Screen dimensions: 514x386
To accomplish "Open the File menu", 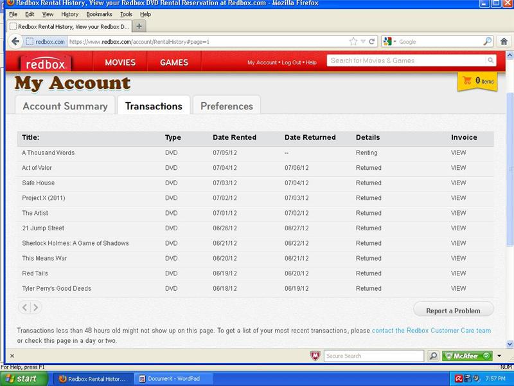I will click(x=13, y=14).
